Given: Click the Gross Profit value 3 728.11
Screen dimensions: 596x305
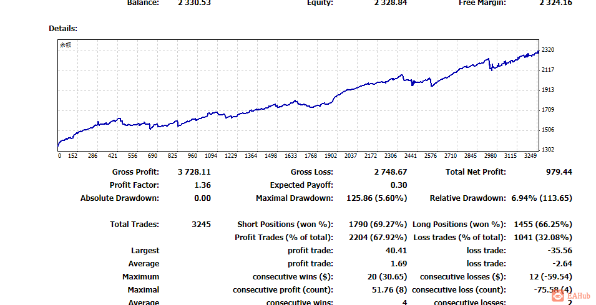Looking at the screenshot, I should (194, 172).
